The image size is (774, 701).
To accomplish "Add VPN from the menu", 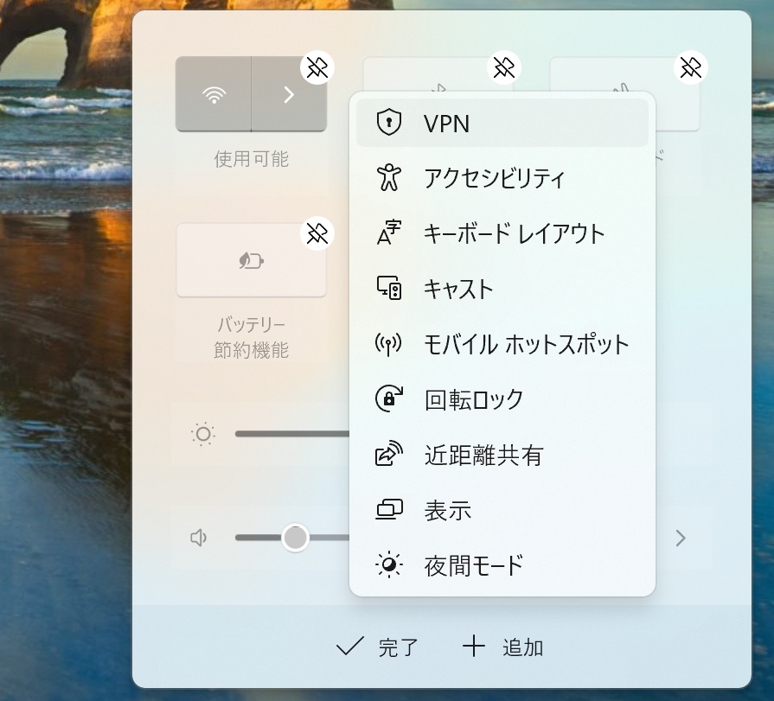I will pos(502,123).
